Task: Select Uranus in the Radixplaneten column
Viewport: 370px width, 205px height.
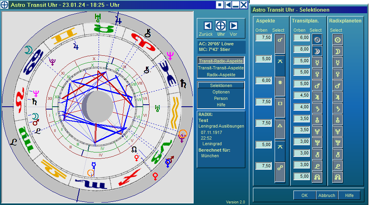Action: click(338, 120)
